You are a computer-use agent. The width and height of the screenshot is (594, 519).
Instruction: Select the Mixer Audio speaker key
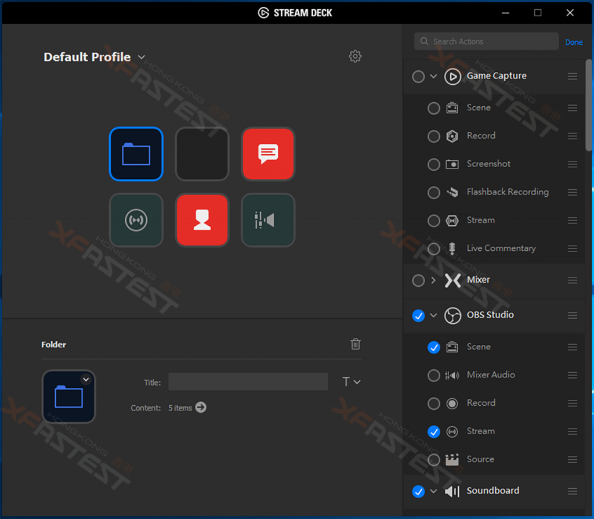[x=268, y=220]
